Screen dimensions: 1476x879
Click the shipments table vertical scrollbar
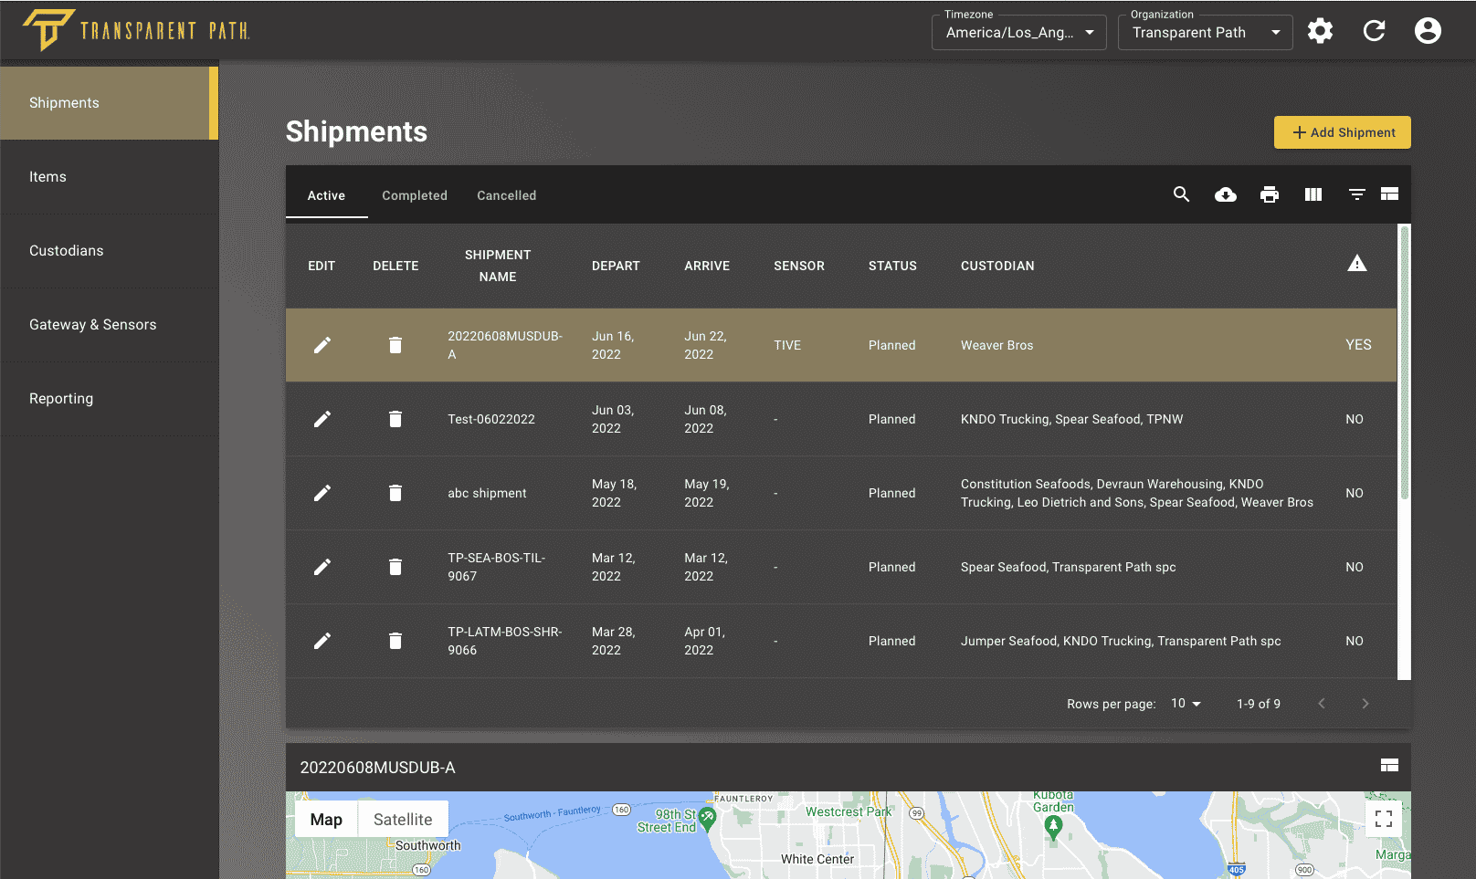(1404, 365)
